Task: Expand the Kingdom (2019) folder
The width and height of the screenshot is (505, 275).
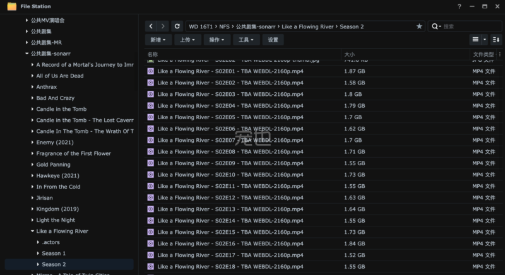Action: click(33, 209)
